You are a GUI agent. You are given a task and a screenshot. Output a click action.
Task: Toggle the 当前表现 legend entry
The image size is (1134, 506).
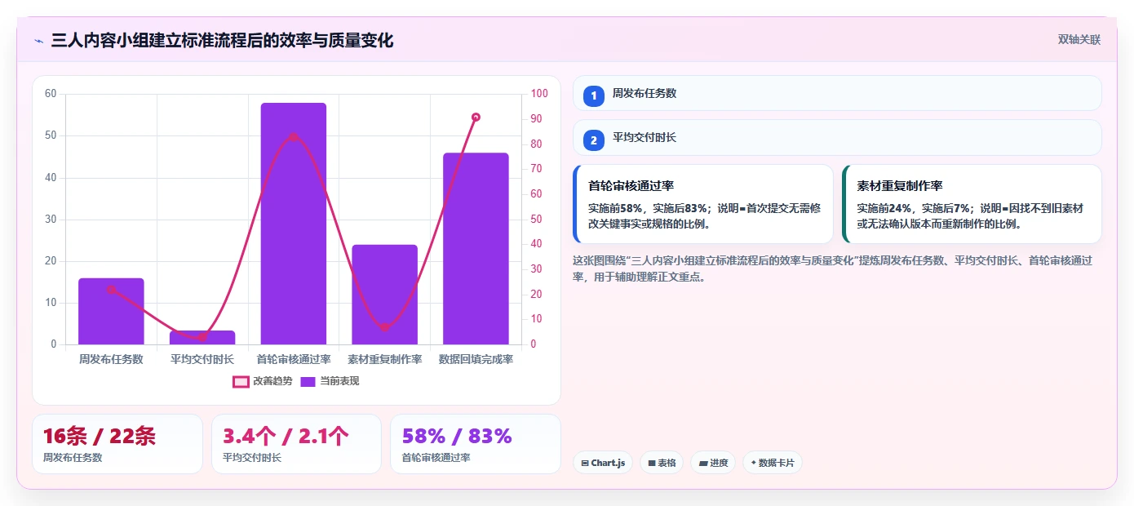[330, 381]
